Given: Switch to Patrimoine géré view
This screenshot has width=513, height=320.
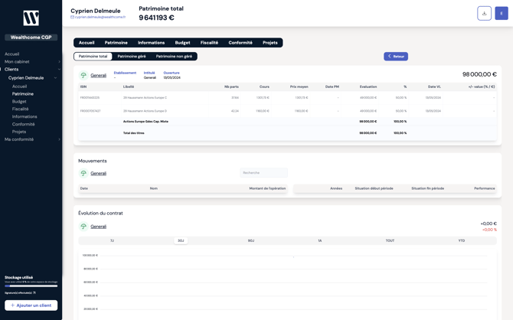Looking at the screenshot, I should click(132, 57).
